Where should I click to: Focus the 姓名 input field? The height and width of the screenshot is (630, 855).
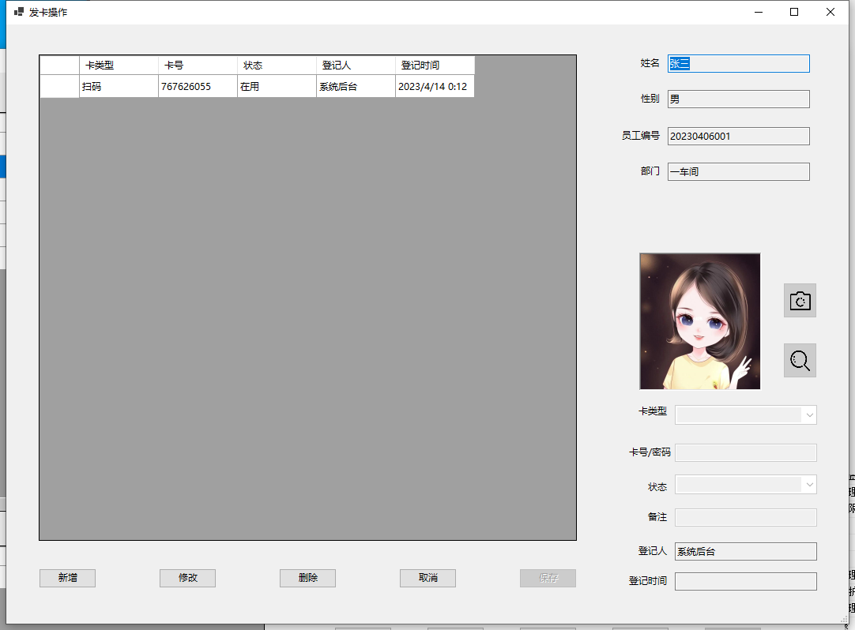(x=739, y=64)
